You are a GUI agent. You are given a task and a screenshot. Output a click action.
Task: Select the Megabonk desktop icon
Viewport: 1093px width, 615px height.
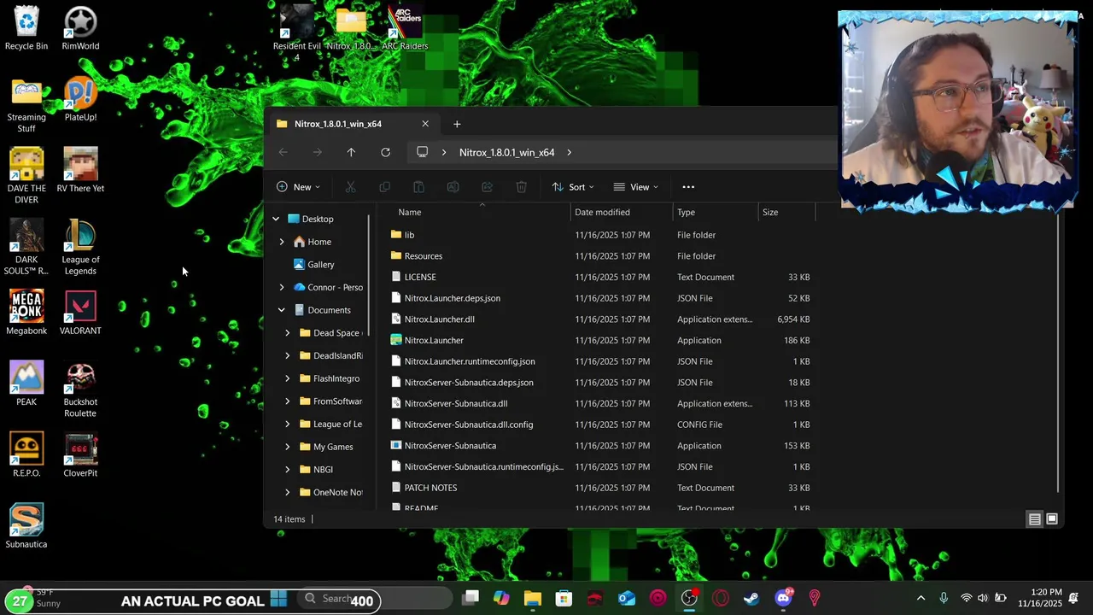click(x=26, y=313)
